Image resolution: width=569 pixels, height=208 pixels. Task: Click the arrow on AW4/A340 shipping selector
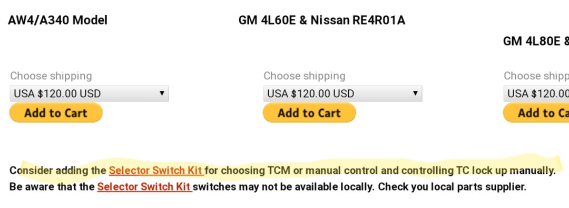pos(162,93)
